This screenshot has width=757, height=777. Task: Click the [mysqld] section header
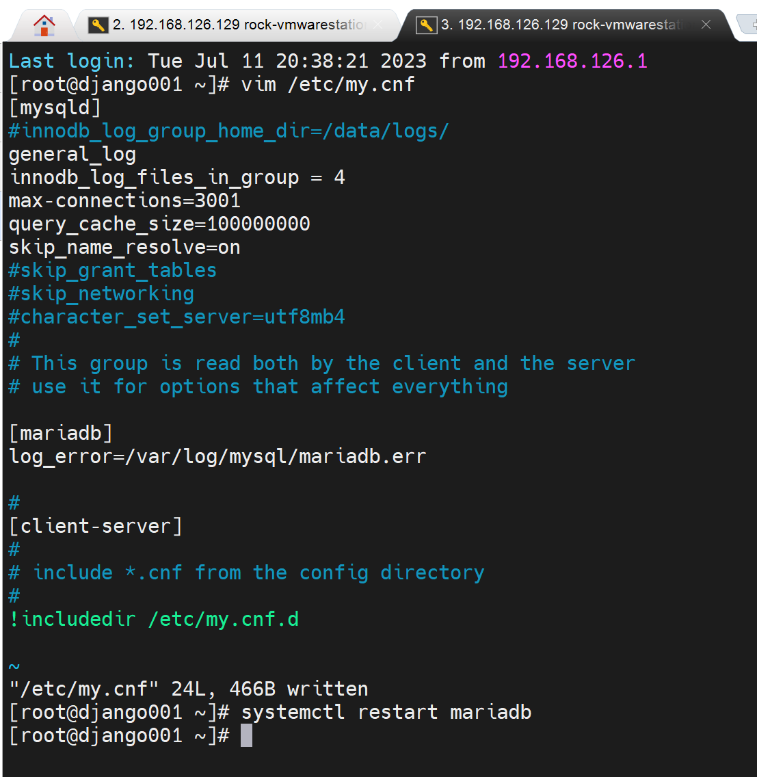[55, 108]
